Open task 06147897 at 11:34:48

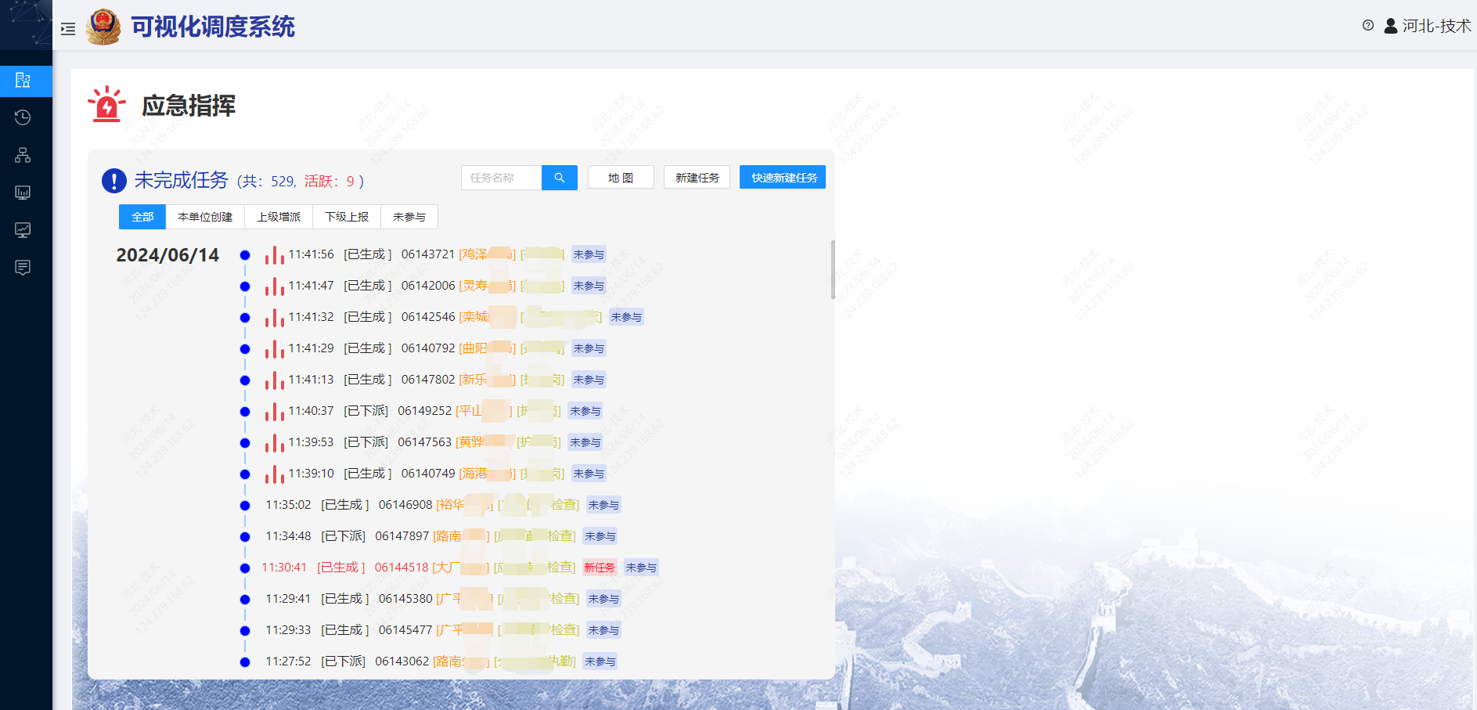click(x=420, y=536)
